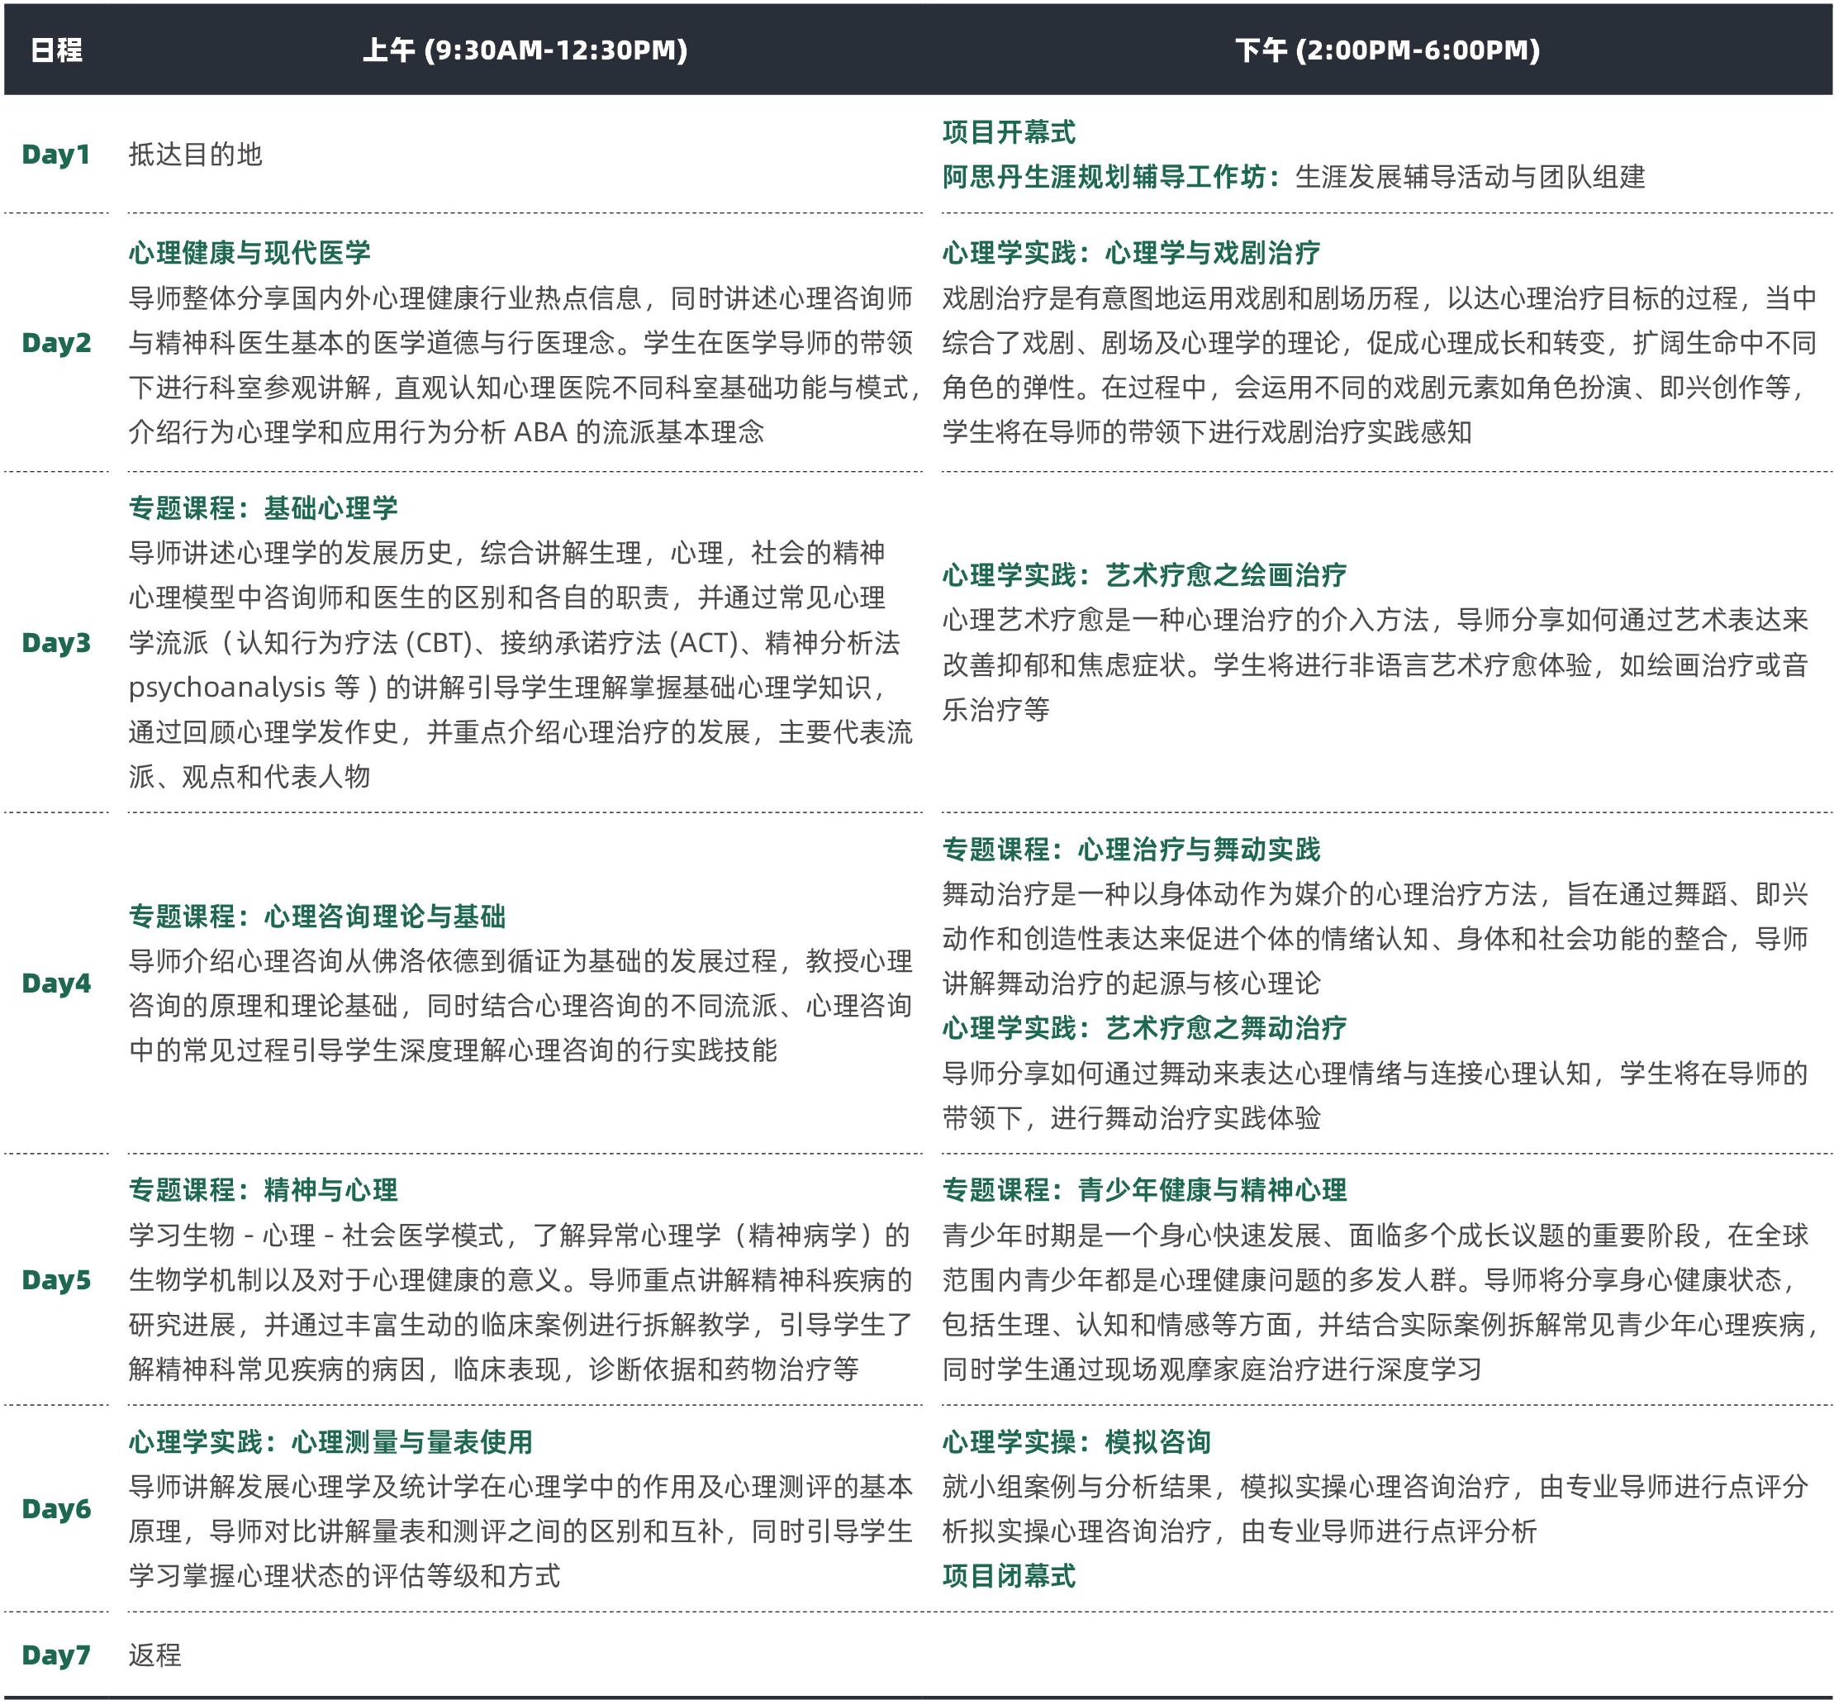Open the 心理健康与现代医学 title
1834x1700 pixels.
tap(249, 253)
